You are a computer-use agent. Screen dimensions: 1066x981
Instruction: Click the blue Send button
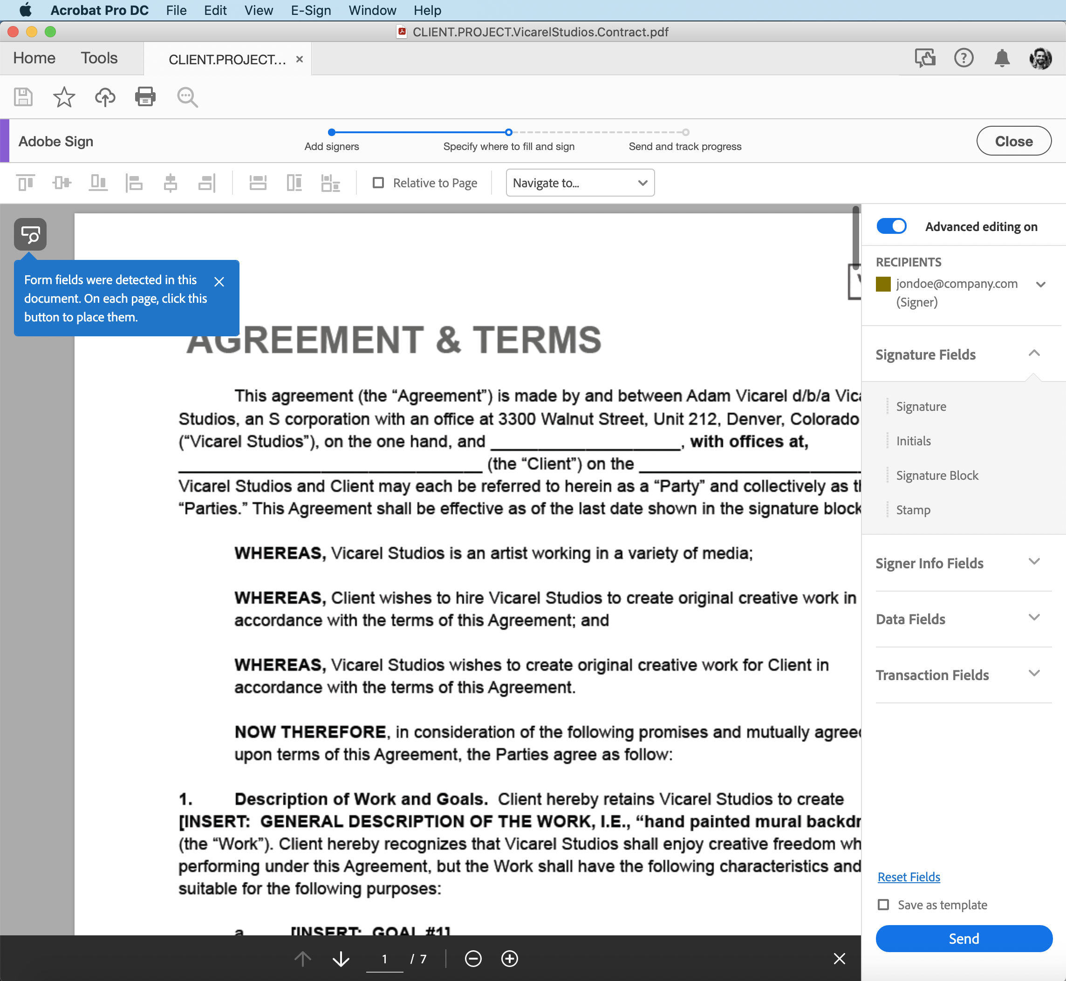(x=963, y=939)
